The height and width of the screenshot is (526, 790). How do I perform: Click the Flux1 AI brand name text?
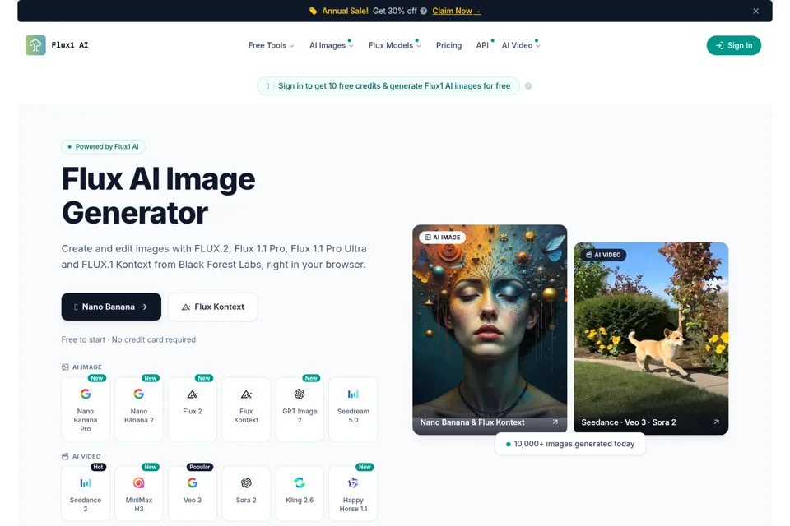(69, 45)
